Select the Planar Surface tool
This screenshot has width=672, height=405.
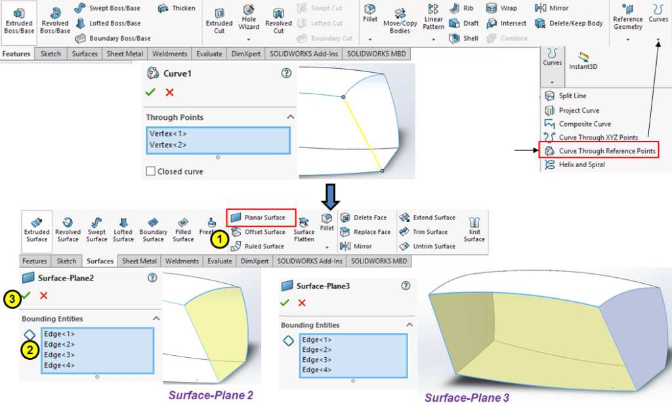point(261,218)
